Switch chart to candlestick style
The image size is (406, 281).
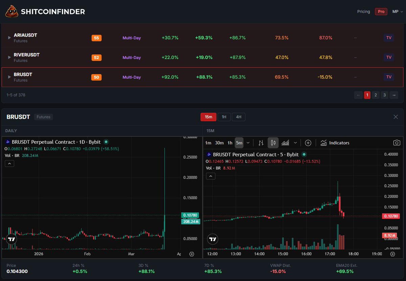273,143
